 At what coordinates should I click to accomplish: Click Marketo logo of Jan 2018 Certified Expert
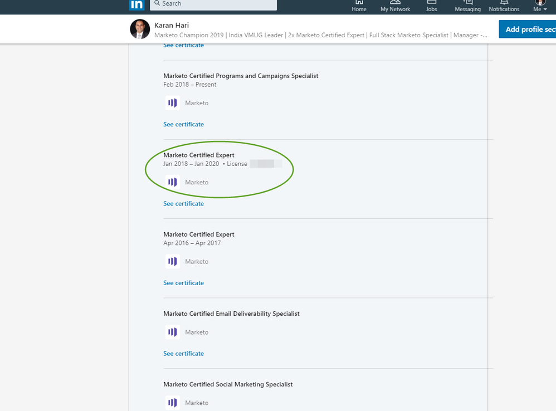point(173,183)
